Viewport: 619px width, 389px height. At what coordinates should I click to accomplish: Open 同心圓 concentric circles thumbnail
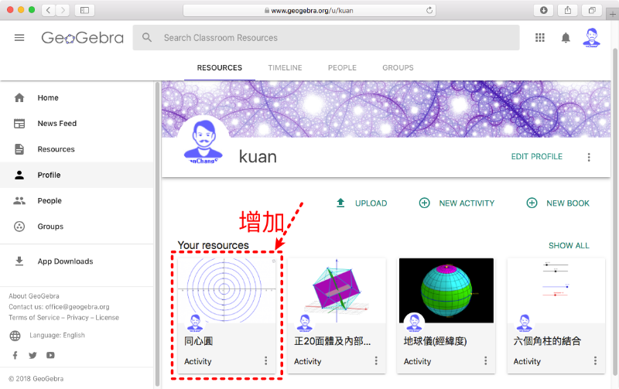click(x=227, y=290)
